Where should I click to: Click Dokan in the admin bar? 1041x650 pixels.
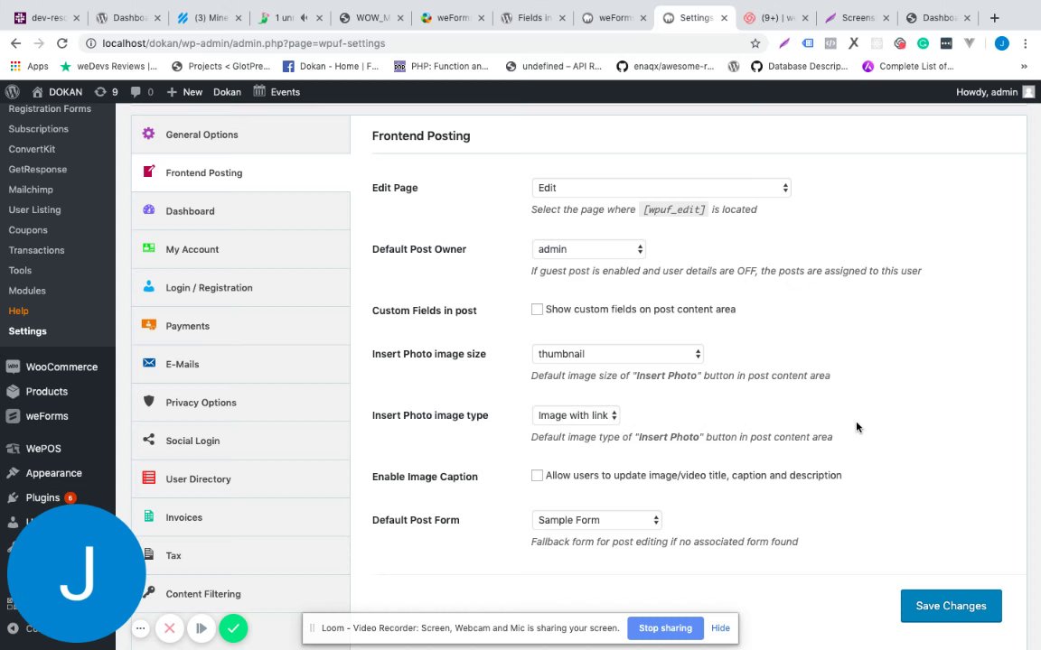click(227, 91)
